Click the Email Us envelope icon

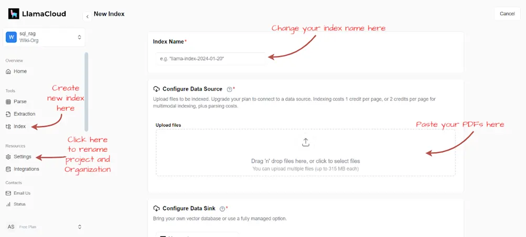tap(8, 193)
